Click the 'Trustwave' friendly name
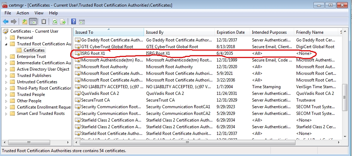 click(x=306, y=100)
